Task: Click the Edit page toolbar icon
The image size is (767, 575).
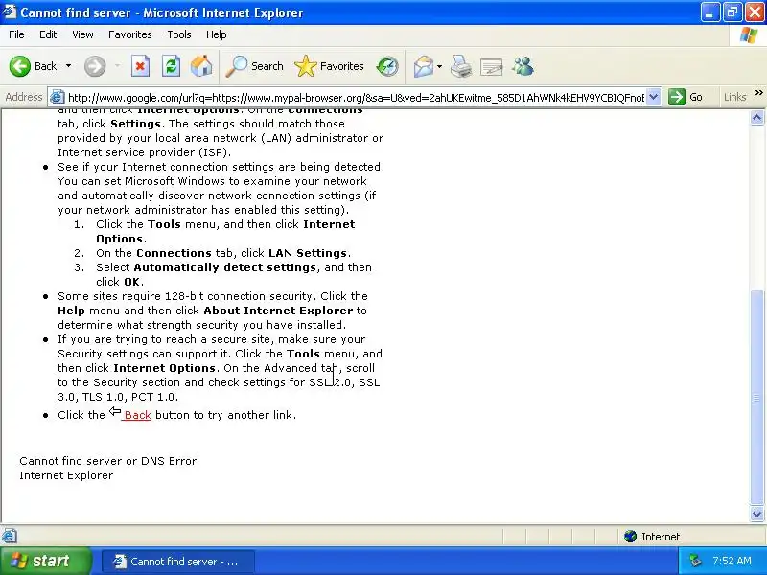Action: tap(492, 66)
